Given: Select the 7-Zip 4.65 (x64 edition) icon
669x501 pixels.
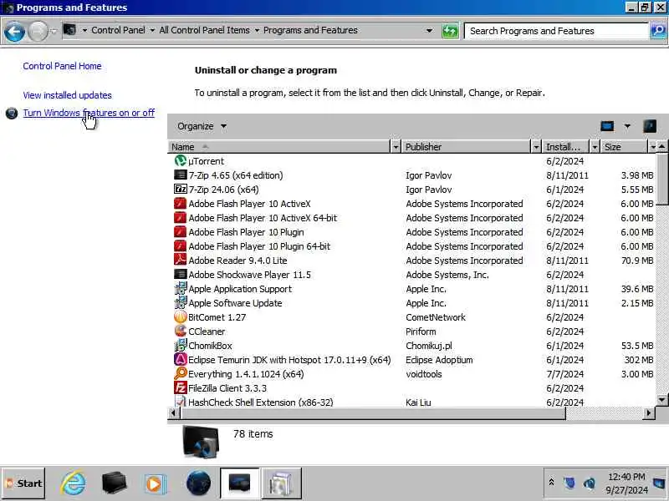Looking at the screenshot, I should [181, 175].
